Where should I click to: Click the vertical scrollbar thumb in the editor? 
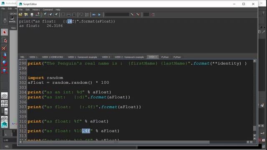(x=254, y=128)
